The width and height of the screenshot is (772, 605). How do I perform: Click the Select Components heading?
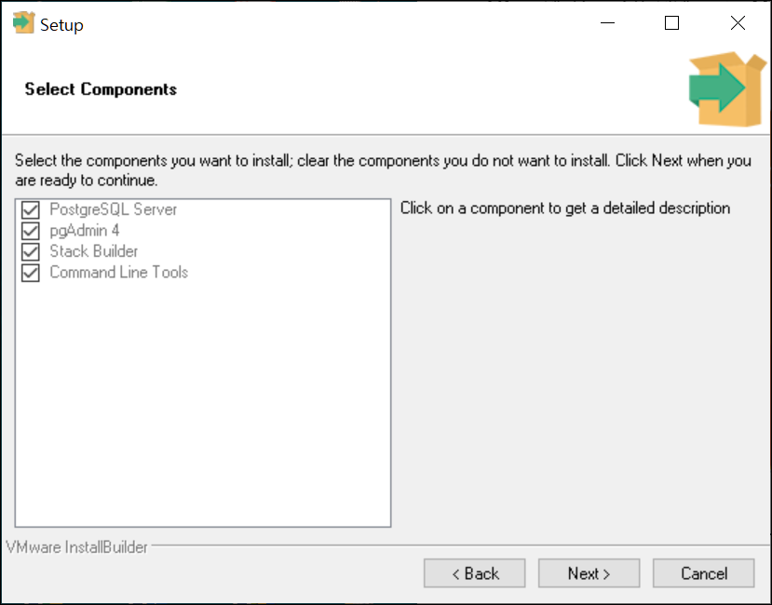tap(101, 89)
